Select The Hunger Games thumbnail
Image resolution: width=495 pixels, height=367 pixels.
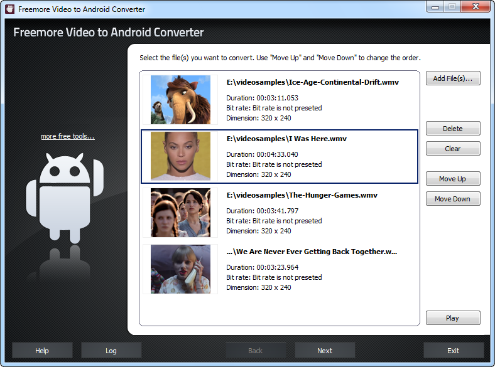180,213
